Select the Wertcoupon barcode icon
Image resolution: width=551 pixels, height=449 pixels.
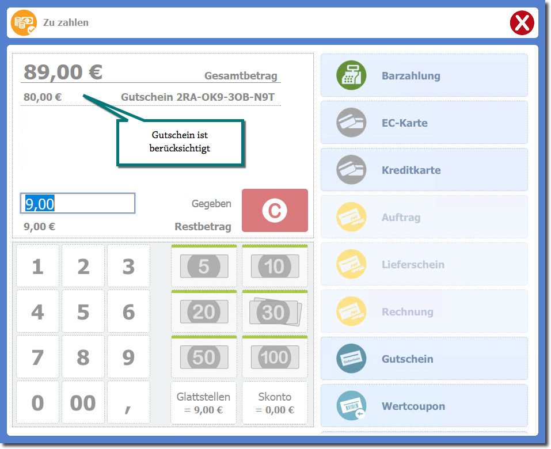click(351, 406)
